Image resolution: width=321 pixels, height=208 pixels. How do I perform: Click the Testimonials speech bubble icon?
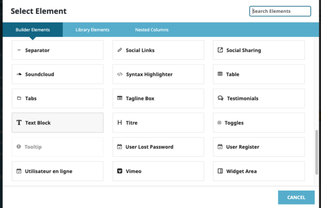(221, 98)
